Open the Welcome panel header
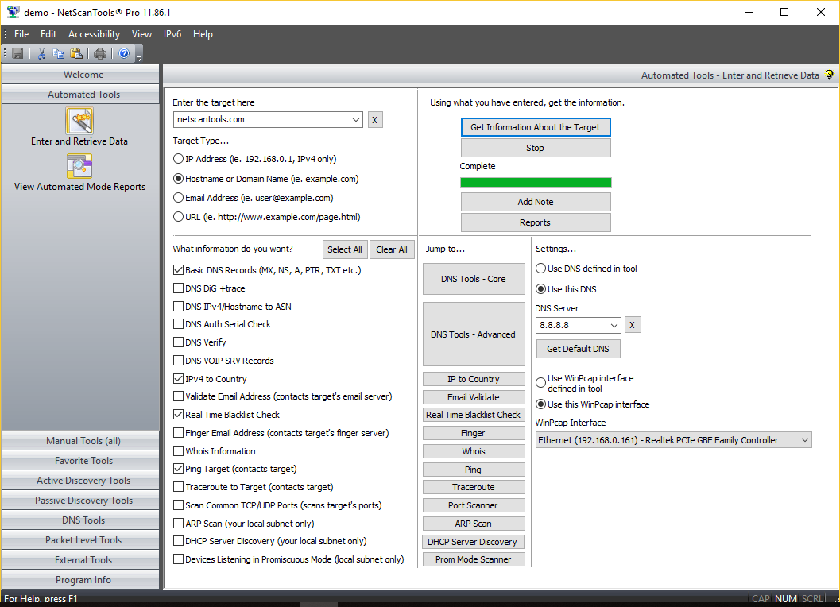The image size is (840, 607). tap(80, 75)
